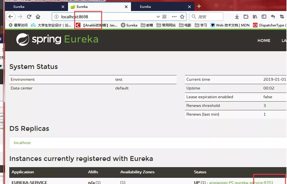Close the active middle Eureka tab

point(126,7)
